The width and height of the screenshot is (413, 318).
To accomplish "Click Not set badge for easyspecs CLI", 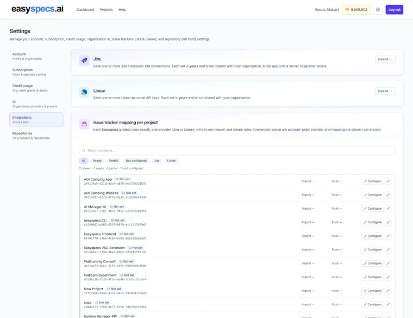I will 117,221.
